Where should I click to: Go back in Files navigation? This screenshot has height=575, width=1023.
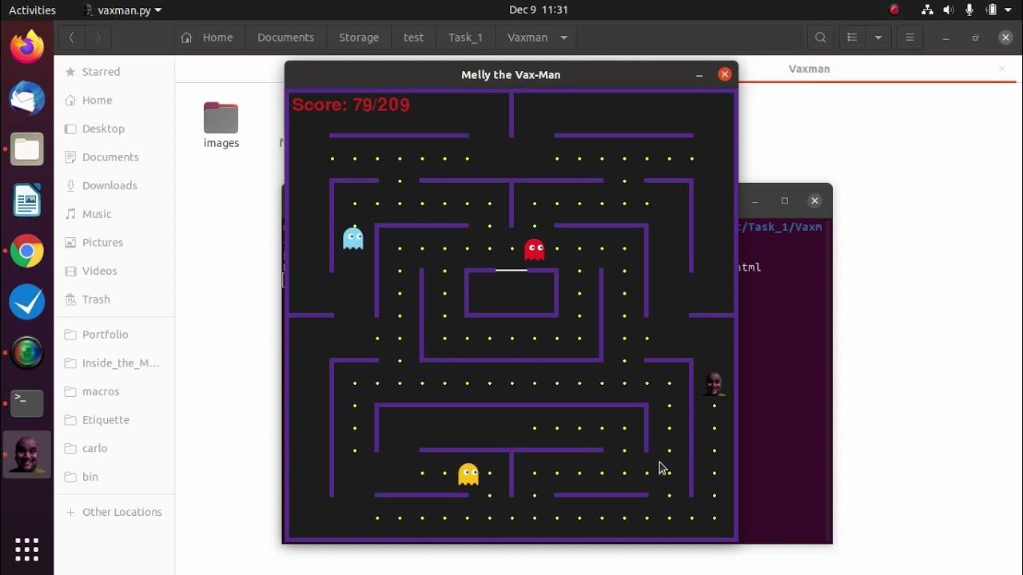72,38
